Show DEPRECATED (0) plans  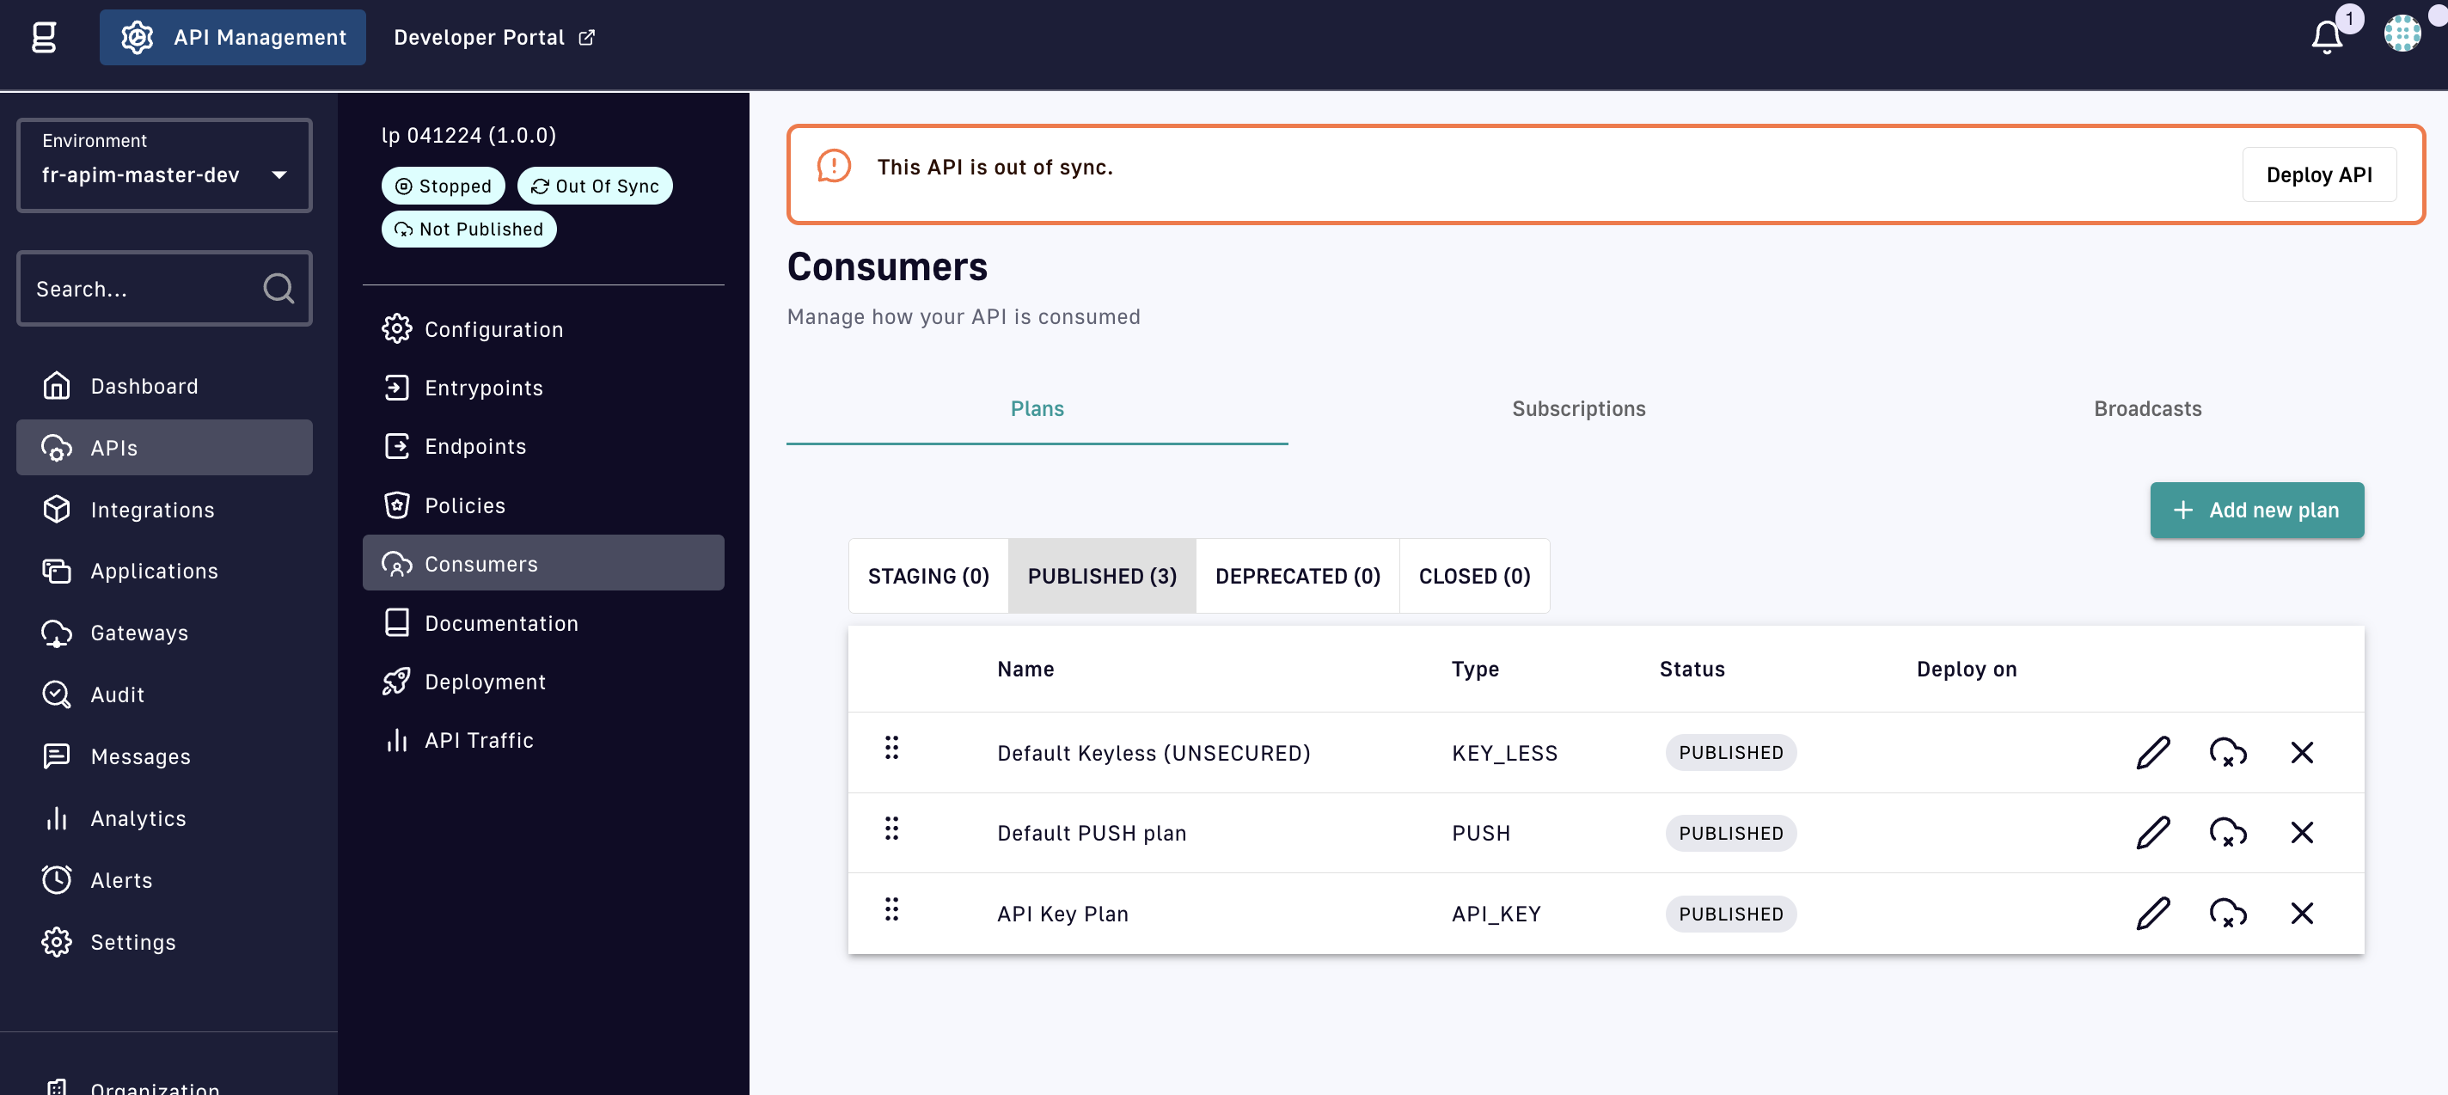(x=1296, y=576)
